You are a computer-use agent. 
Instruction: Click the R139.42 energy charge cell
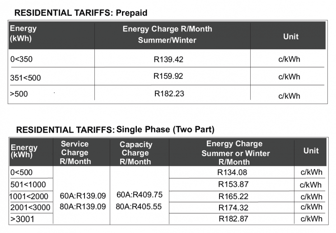pos(168,59)
